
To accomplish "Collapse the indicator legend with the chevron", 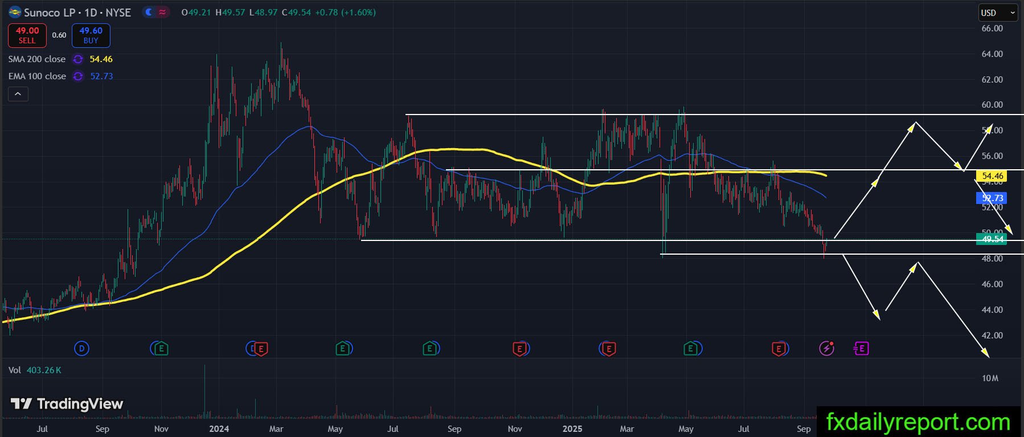I will click(18, 94).
